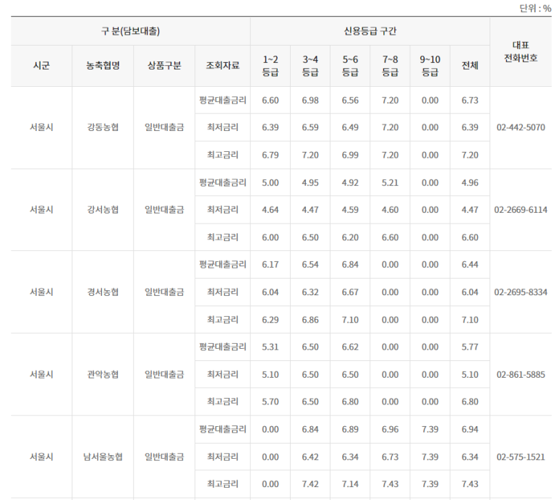Click 남서울농협 overall average 6.94

point(470,429)
